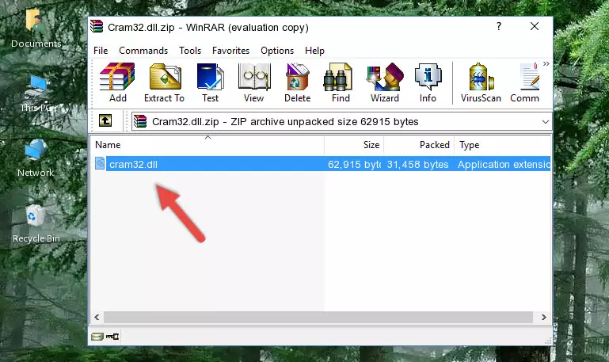
Task: Click the View file toolbar icon
Action: (254, 77)
